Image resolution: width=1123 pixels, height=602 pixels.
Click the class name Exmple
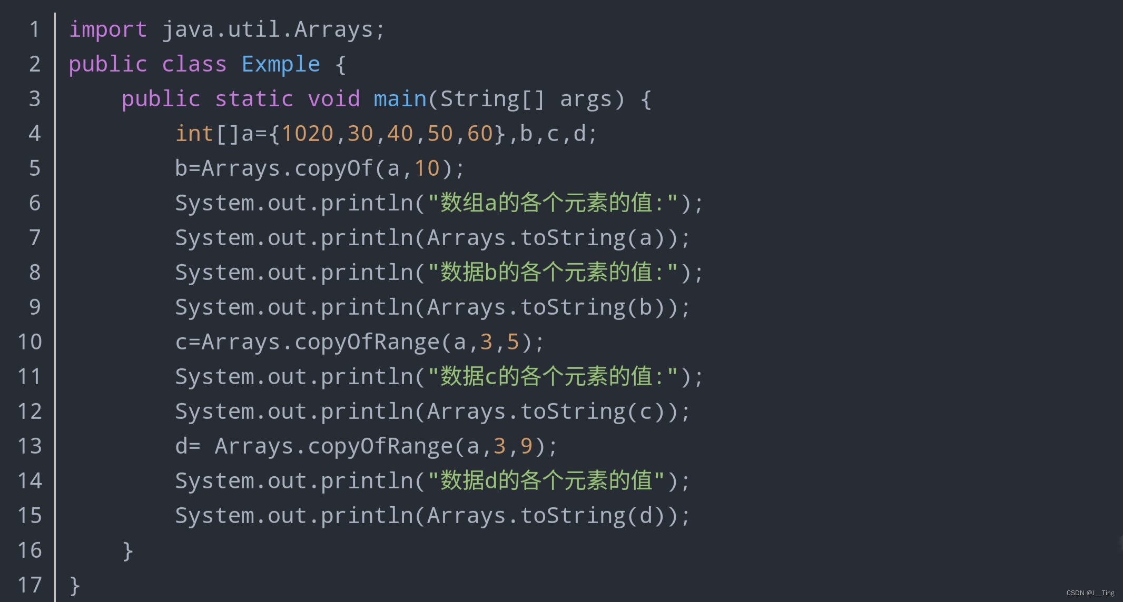tap(281, 64)
